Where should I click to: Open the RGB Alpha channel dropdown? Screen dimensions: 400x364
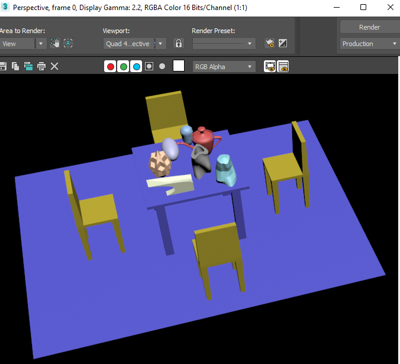(224, 67)
